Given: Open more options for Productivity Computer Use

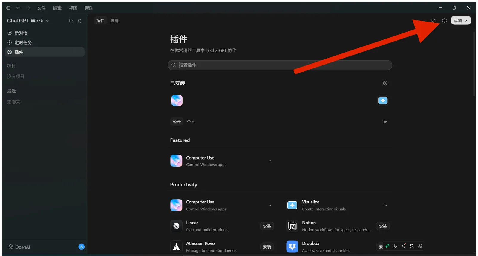Looking at the screenshot, I should (x=269, y=205).
